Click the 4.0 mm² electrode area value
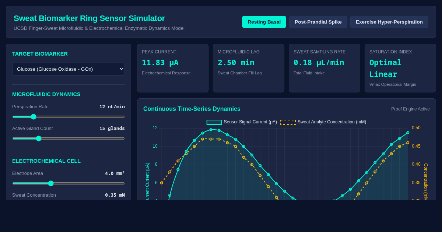Viewport: 442px width, 232px height. (115, 173)
